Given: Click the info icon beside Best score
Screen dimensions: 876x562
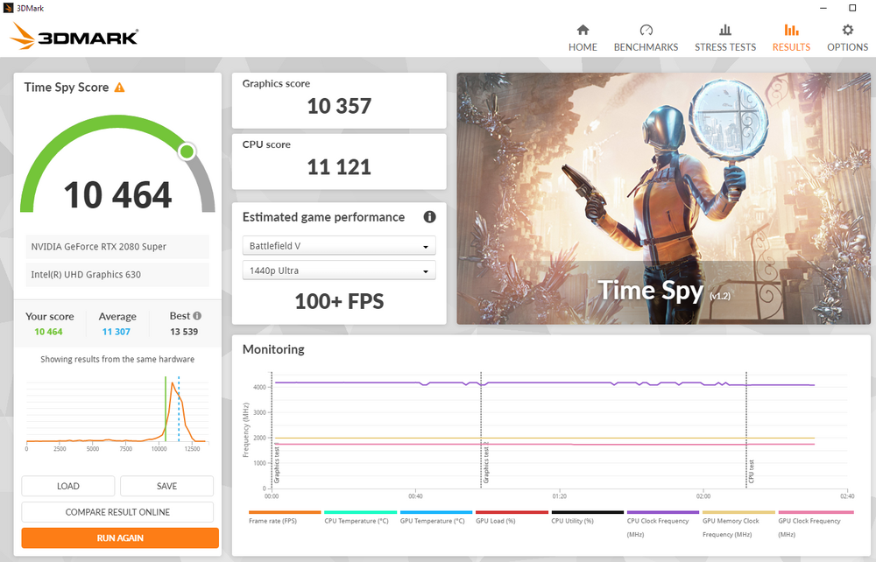Looking at the screenshot, I should point(197,316).
